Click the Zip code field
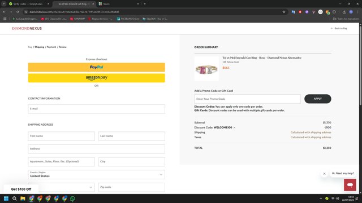Image resolution: width=362 pixels, height=203 pixels. pyautogui.click(x=132, y=187)
